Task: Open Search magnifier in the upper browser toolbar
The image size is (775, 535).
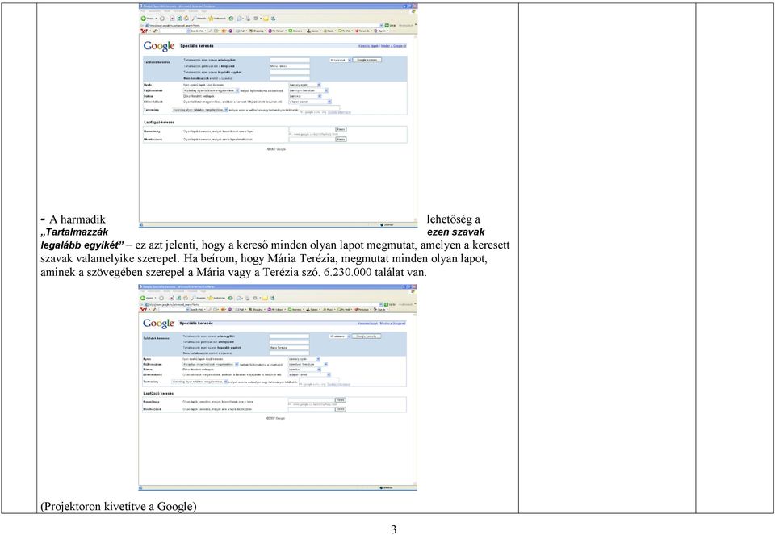Action: pos(195,19)
